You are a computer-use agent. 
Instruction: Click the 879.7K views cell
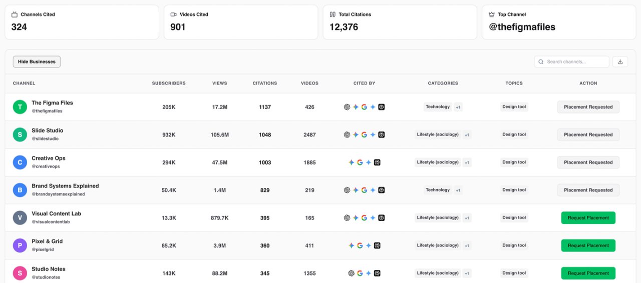(219, 218)
